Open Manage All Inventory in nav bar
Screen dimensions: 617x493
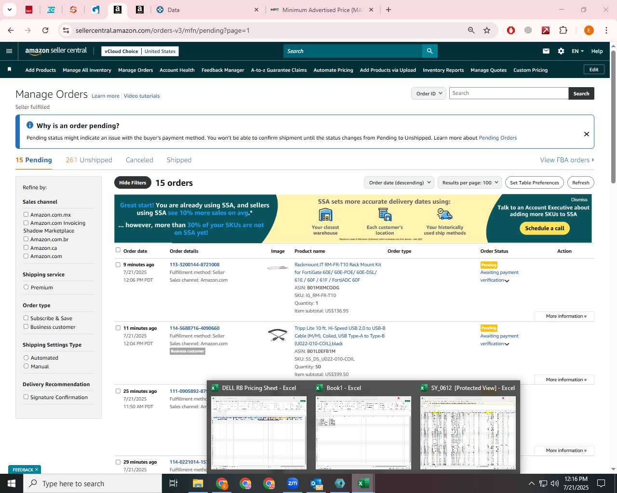click(87, 70)
